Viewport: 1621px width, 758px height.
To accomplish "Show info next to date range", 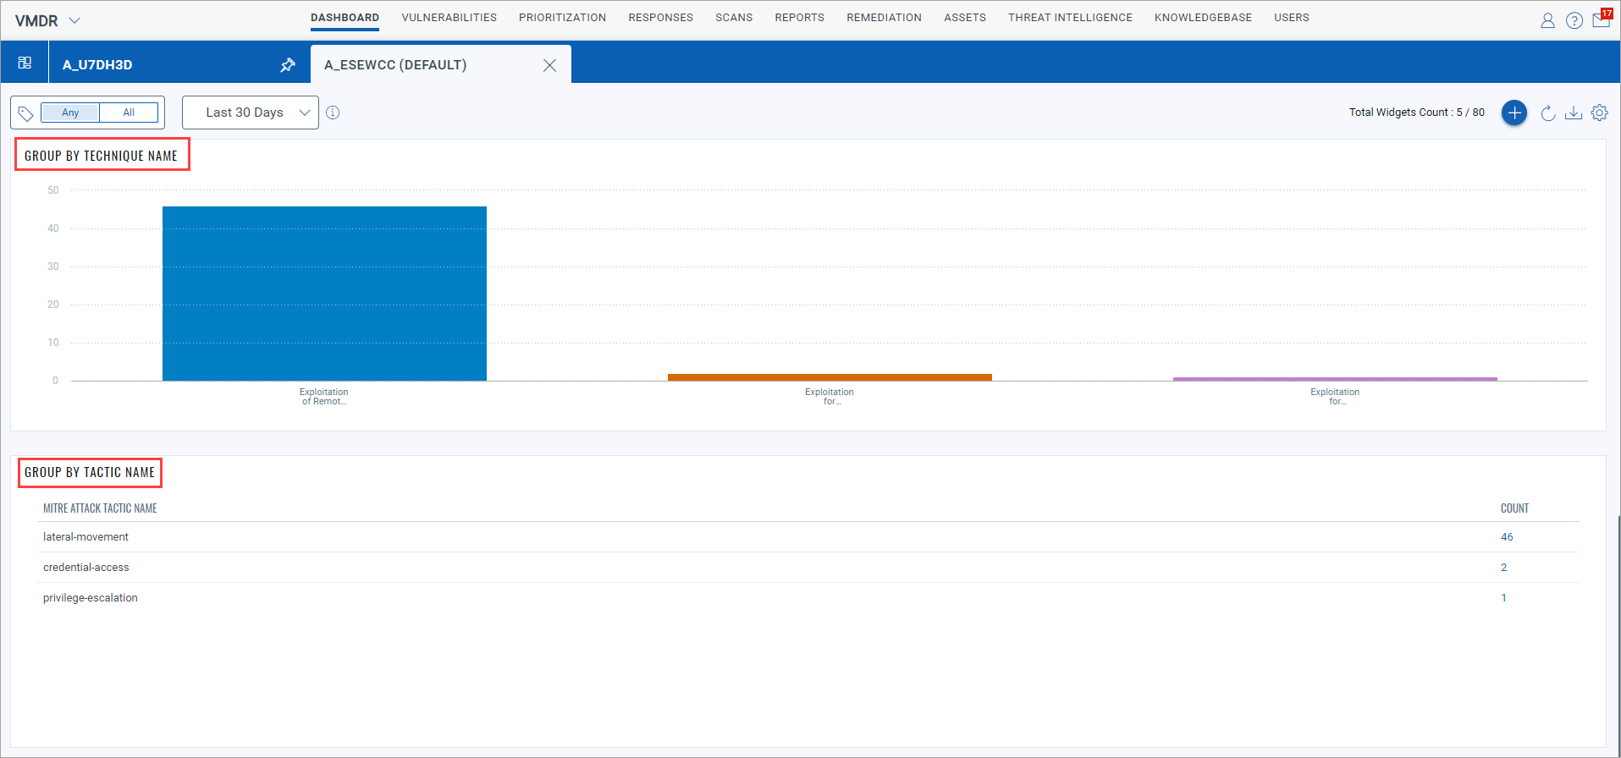I will pos(333,113).
